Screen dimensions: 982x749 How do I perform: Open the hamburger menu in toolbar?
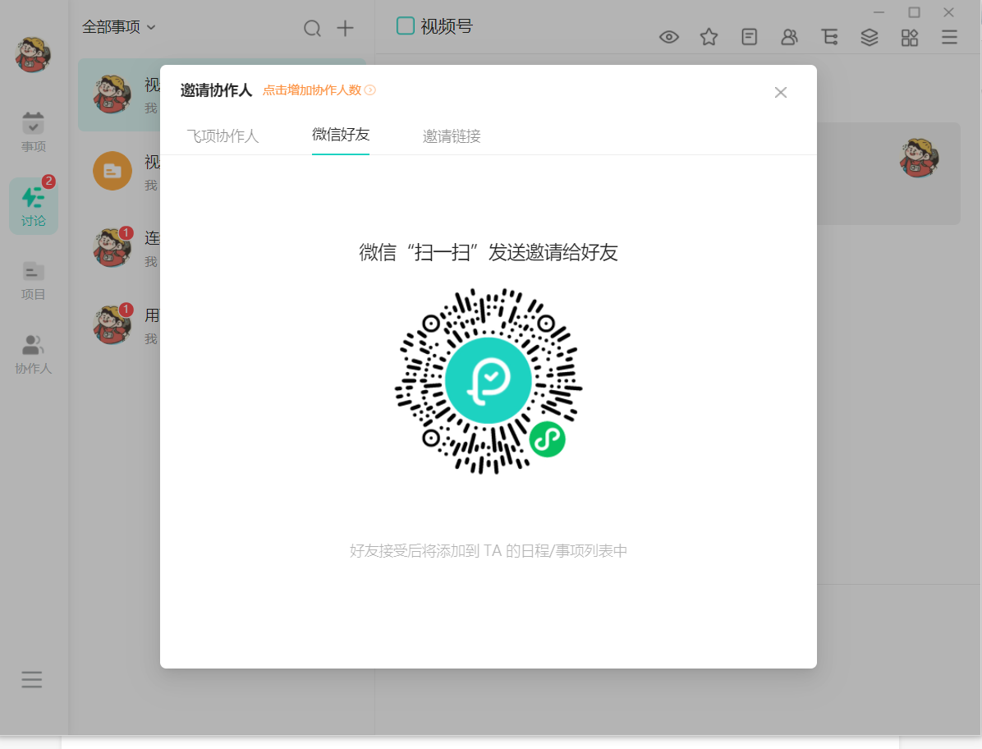point(949,37)
